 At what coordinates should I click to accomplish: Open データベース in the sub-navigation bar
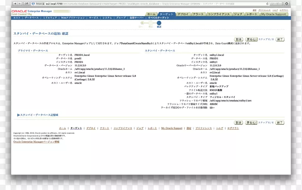pos(32,18)
